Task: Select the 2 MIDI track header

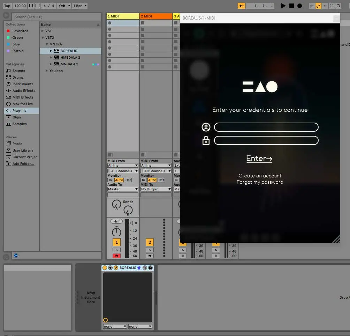Action: click(156, 16)
